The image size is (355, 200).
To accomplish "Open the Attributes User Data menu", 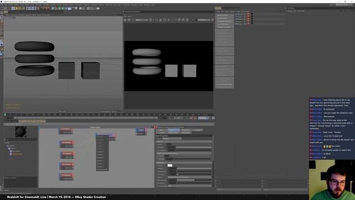I will pos(301,11).
